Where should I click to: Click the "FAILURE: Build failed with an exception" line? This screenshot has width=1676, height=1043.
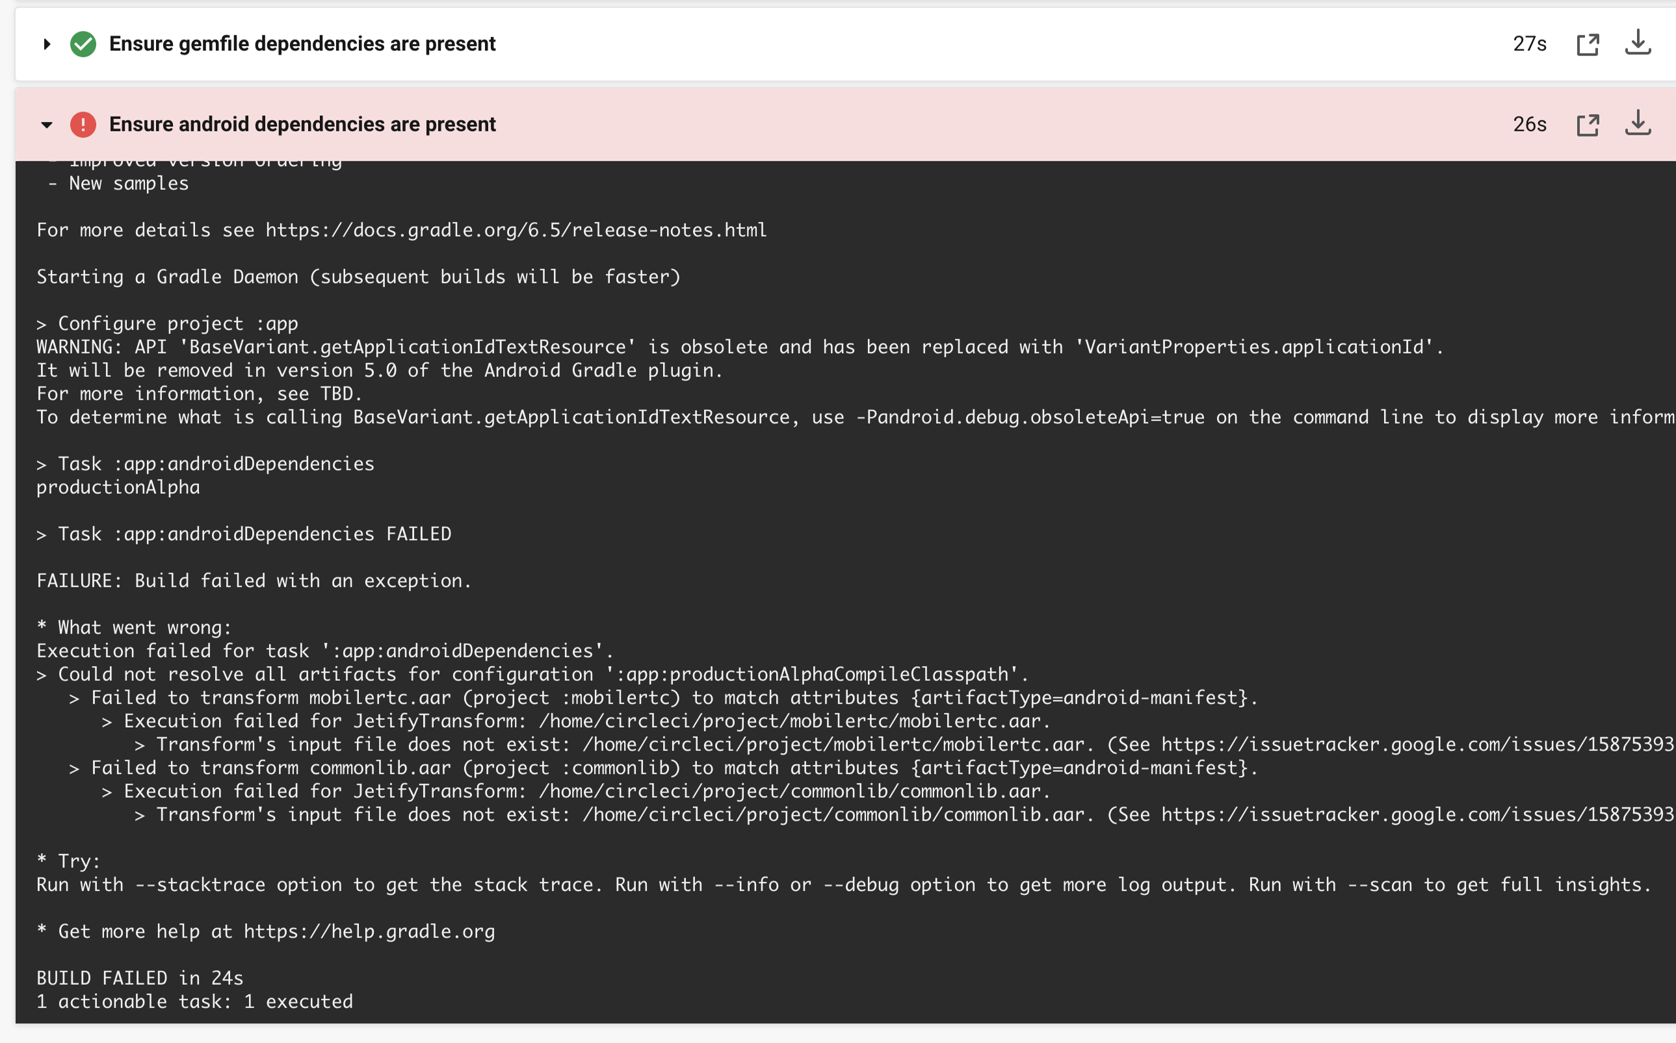point(254,582)
